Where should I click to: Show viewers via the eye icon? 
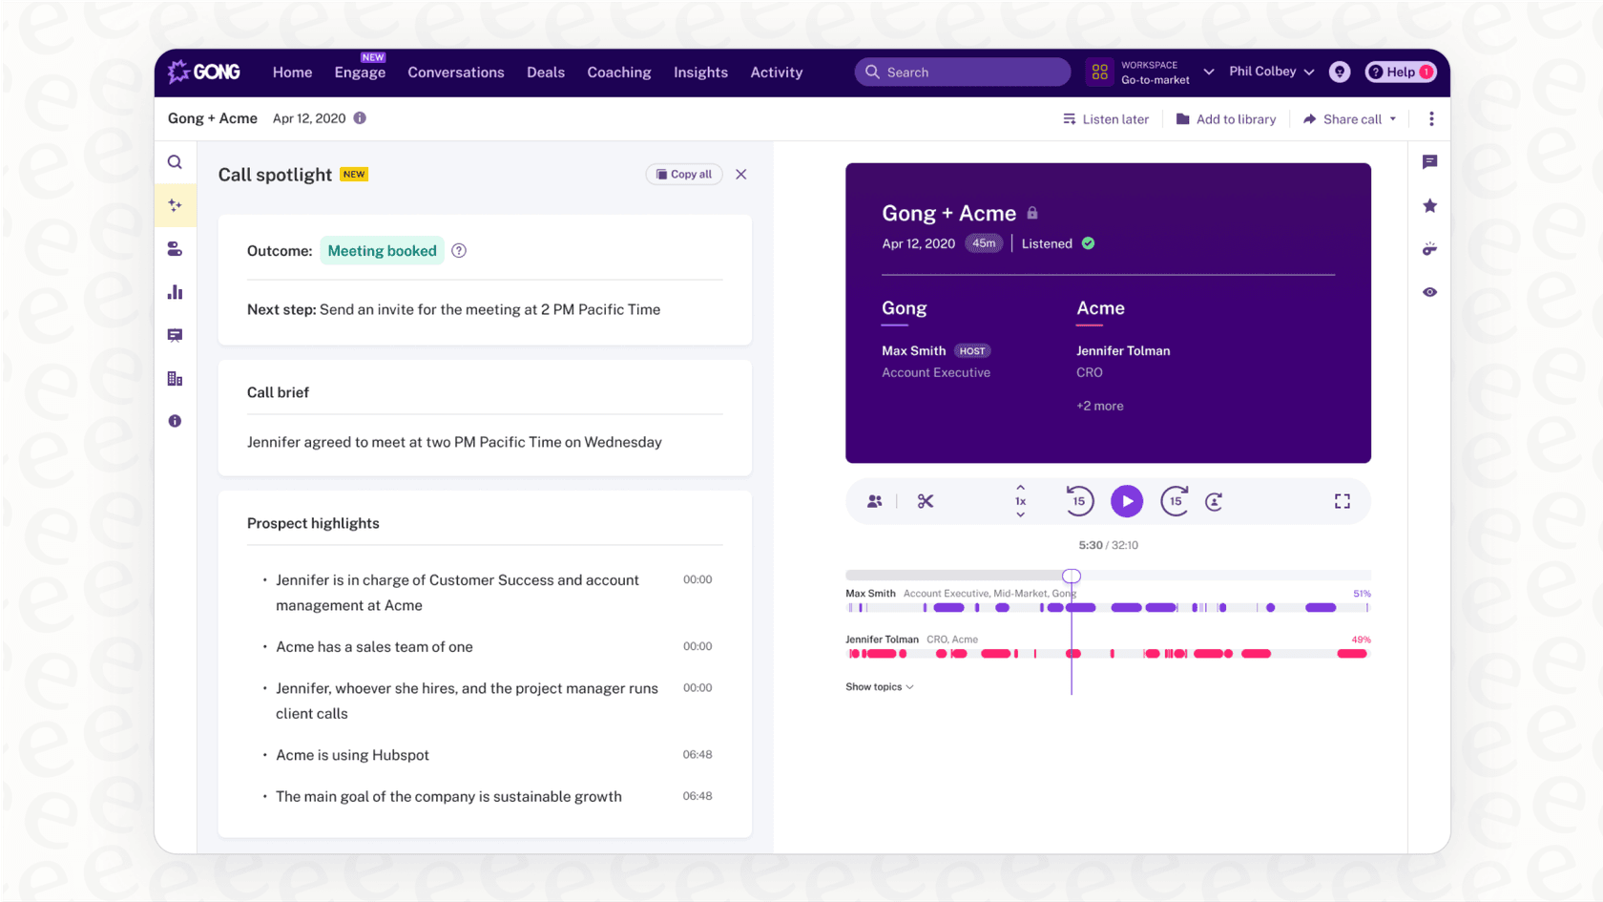1429,291
